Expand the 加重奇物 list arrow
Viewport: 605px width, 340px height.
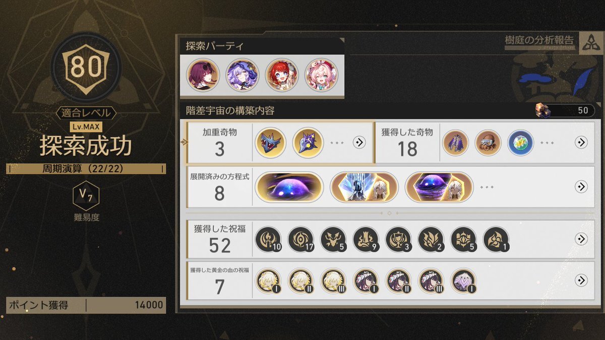[359, 143]
